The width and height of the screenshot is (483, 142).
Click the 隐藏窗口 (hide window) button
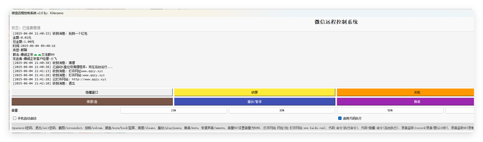pos(92,92)
